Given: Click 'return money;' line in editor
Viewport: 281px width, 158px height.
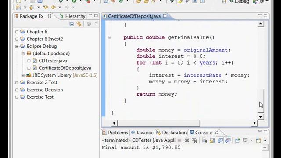Looking at the screenshot, I should click(x=156, y=94).
